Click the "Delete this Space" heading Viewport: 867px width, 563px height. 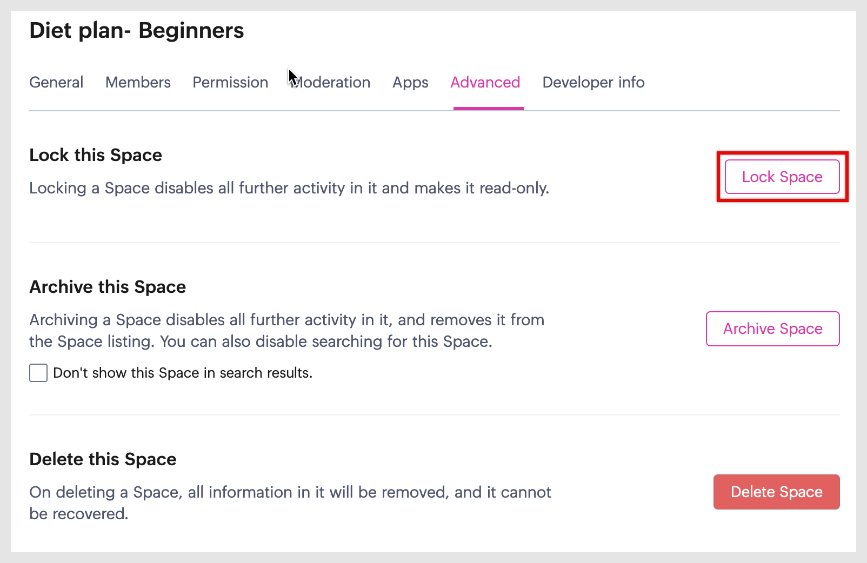[103, 459]
